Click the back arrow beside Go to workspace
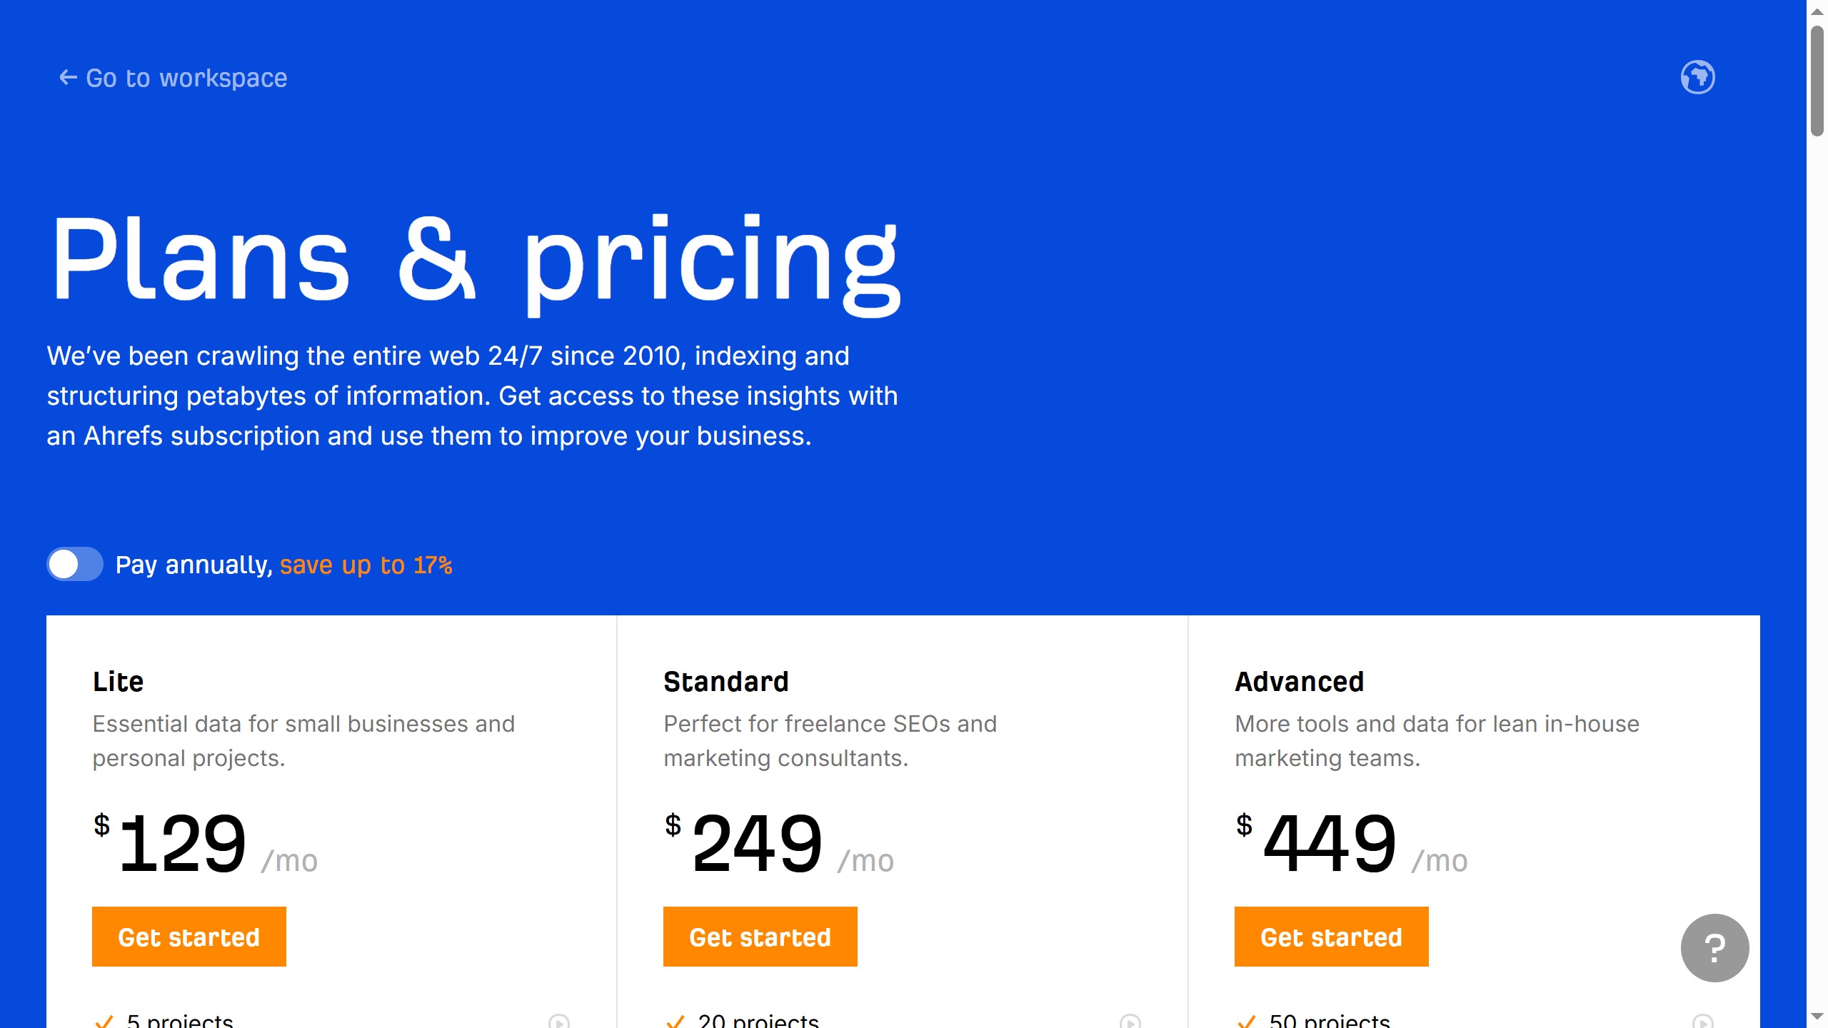The width and height of the screenshot is (1828, 1028). 68,77
